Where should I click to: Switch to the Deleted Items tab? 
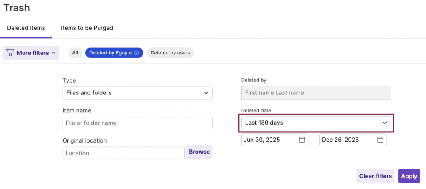tap(26, 28)
